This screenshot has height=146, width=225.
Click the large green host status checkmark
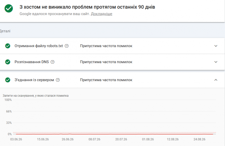pos(8,8)
